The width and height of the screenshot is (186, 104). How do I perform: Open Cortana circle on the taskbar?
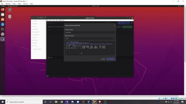[45, 102]
